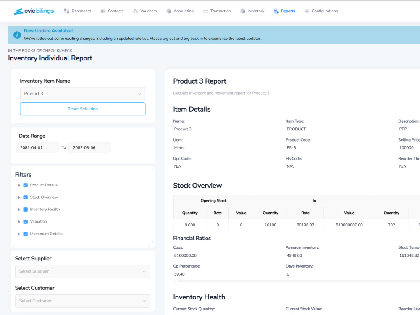Click the value cell 810000000.00

(x=349, y=225)
